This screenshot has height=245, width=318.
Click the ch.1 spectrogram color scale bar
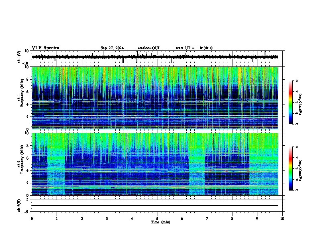pyautogui.click(x=291, y=102)
